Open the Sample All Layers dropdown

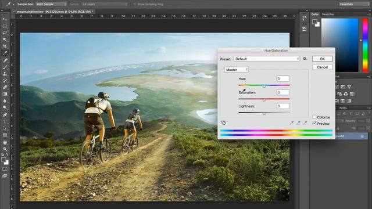point(105,4)
